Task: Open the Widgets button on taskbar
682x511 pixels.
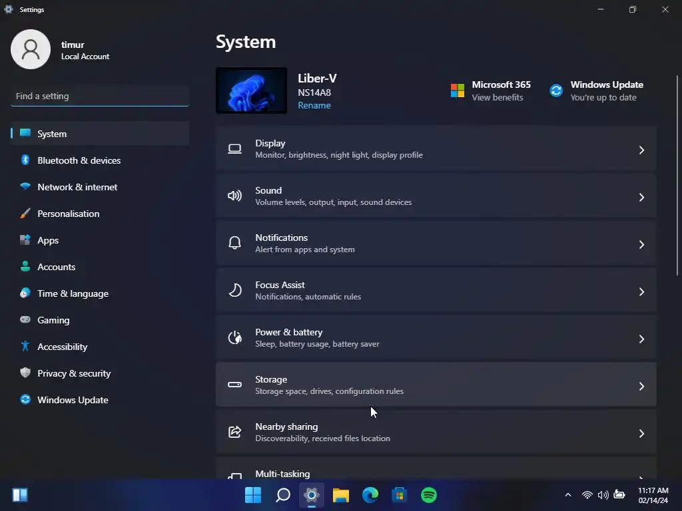Action: pos(20,495)
